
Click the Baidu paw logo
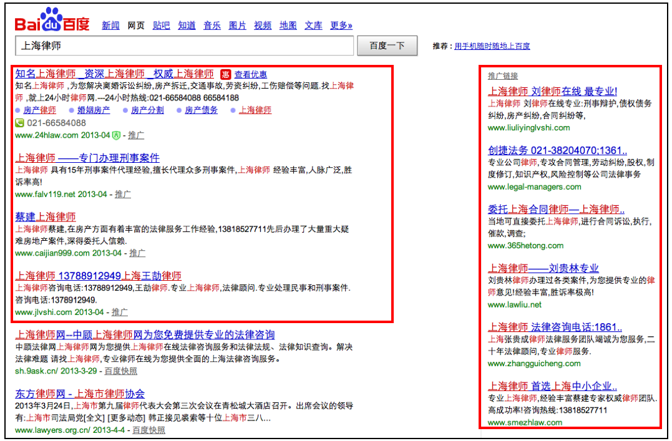click(52, 20)
